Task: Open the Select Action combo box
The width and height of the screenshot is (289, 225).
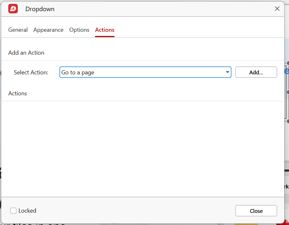Action: 145,72
